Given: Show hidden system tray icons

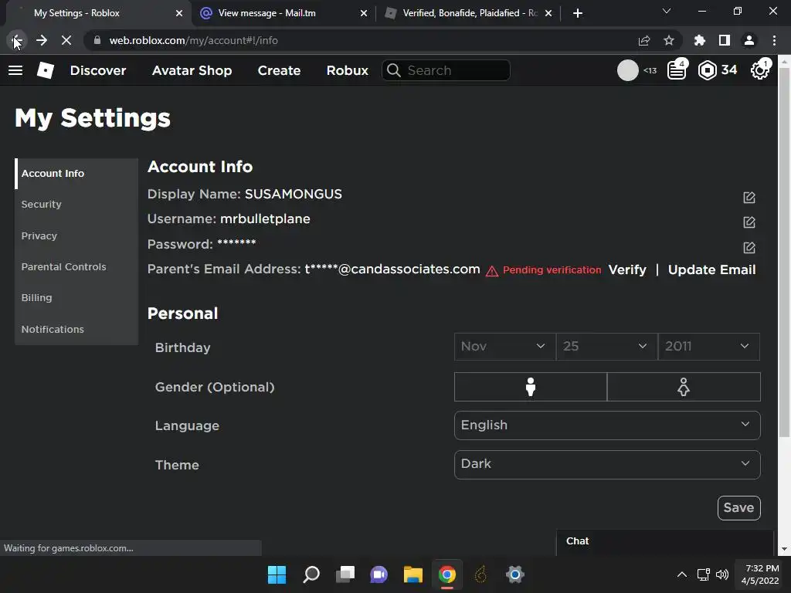Looking at the screenshot, I should point(681,574).
